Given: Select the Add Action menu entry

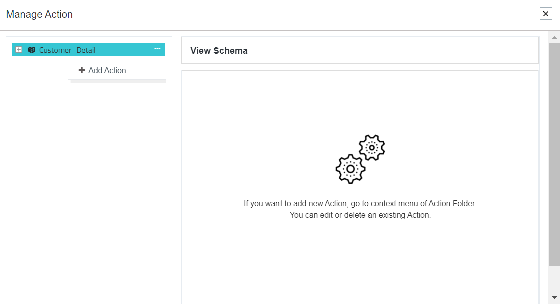Looking at the screenshot, I should coord(107,71).
